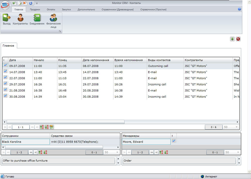251x179 pixels.
Task: Click the help icon in ribbon corner
Action: [x=239, y=9]
